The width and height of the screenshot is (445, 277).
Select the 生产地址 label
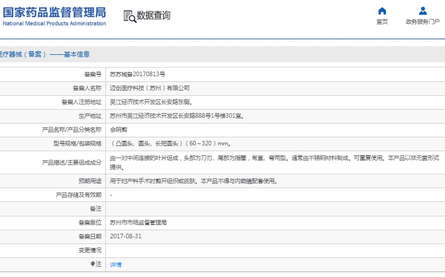pos(90,116)
